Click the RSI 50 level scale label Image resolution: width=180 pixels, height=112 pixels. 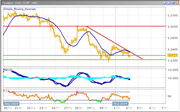pos(170,96)
